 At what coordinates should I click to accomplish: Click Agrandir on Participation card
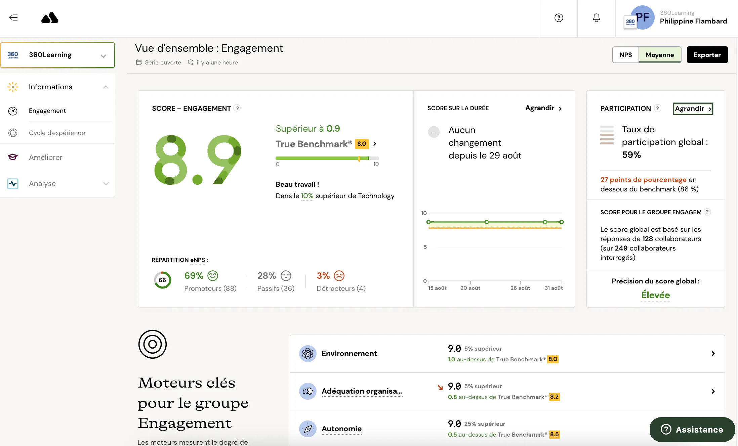[693, 108]
